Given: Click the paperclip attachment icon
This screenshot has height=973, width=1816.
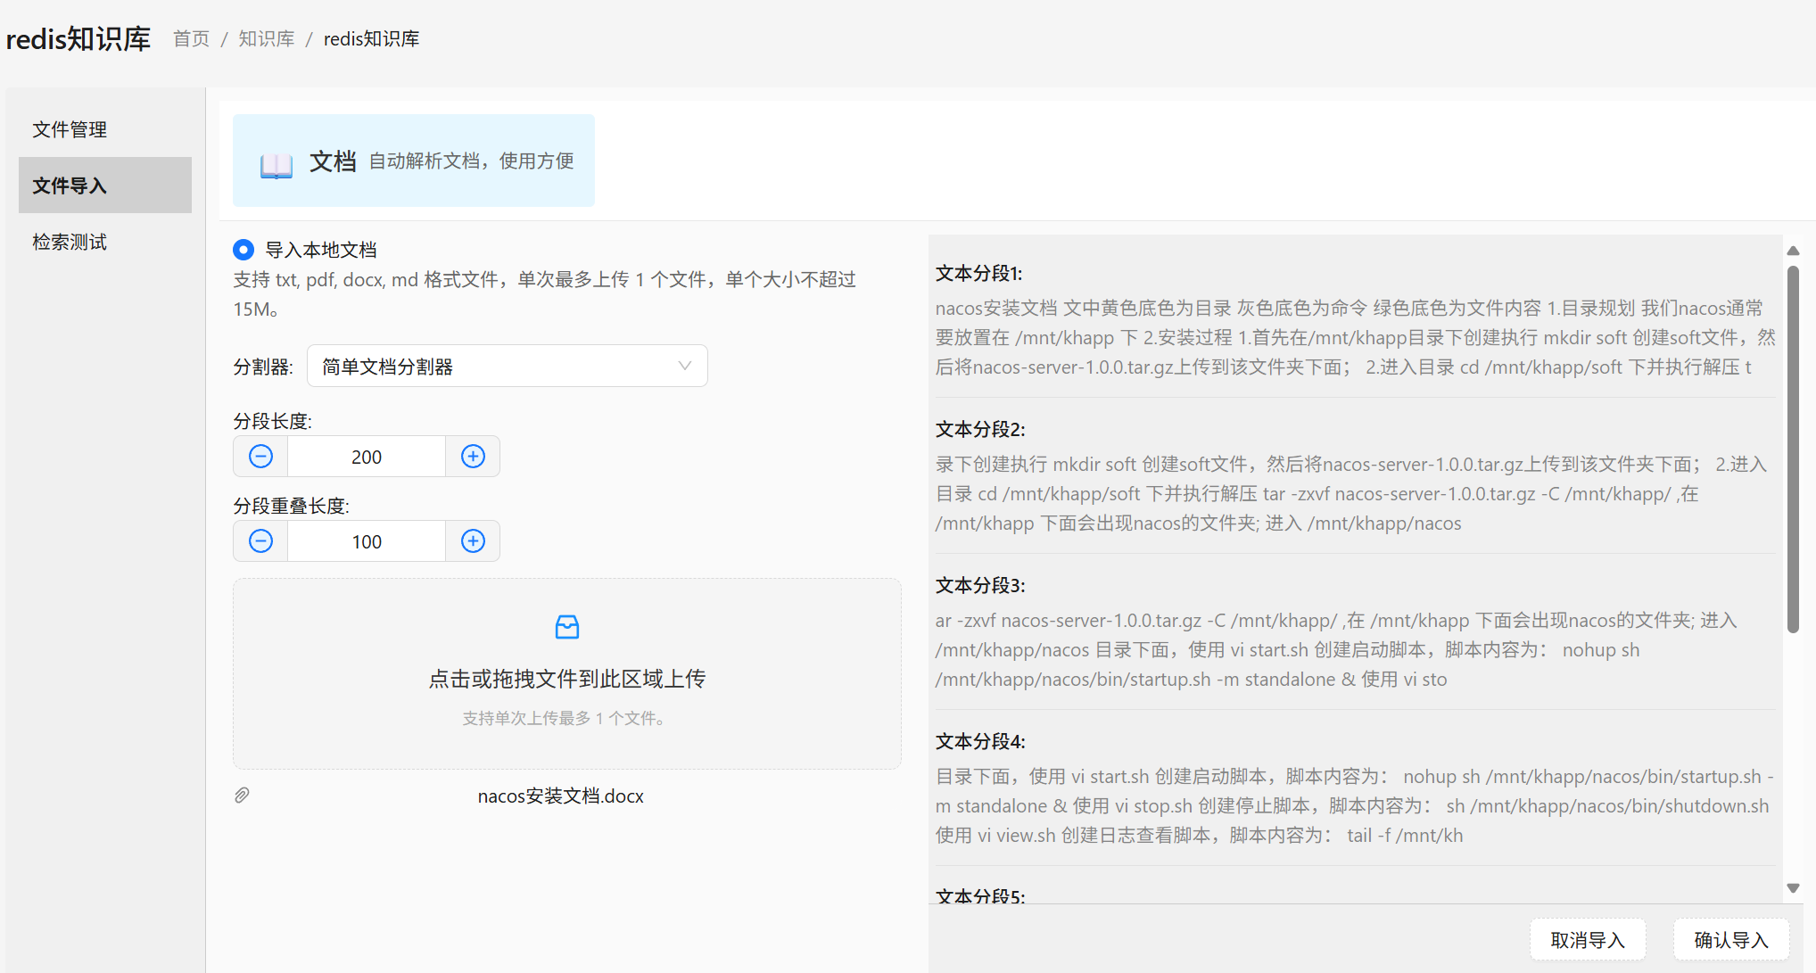Looking at the screenshot, I should click(242, 796).
